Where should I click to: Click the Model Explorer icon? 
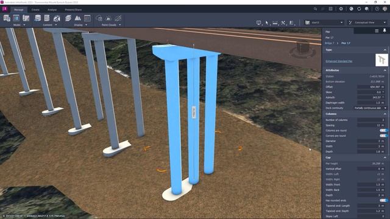(7, 18)
